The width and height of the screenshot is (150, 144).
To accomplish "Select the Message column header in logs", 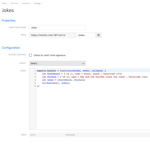I will click(70, 135).
